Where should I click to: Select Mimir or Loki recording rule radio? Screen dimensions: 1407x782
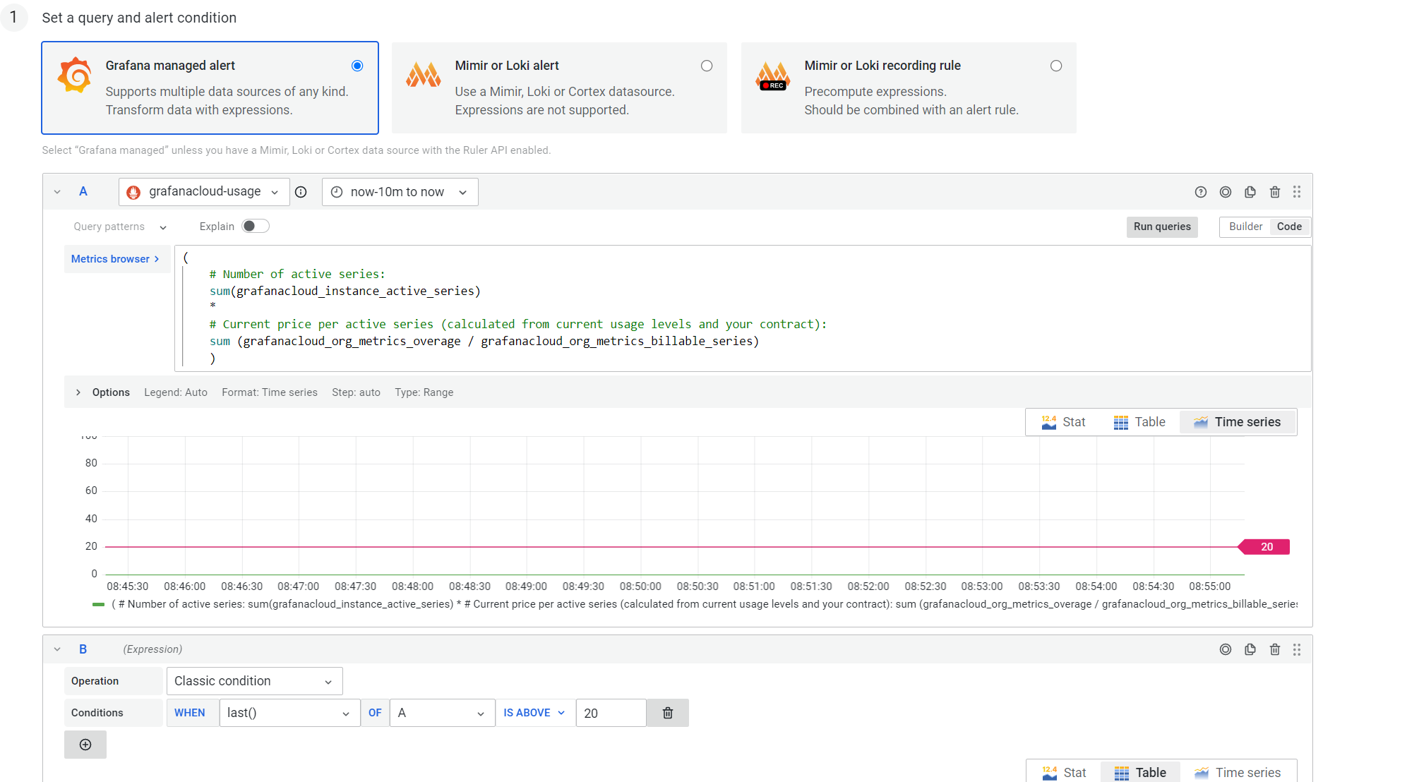[x=1055, y=66]
